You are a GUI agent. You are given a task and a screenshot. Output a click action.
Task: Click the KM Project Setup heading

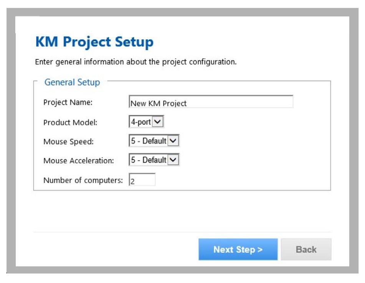(x=94, y=42)
